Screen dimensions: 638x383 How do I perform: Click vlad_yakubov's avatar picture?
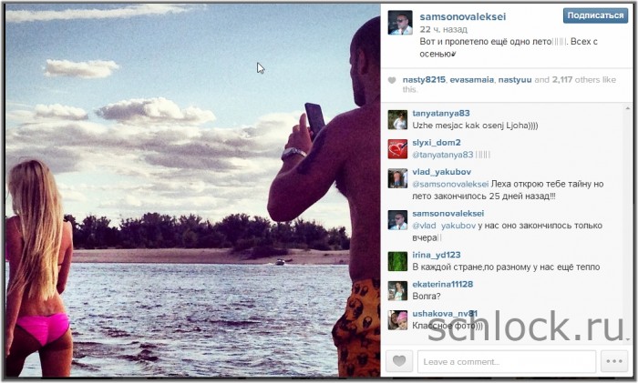click(397, 178)
